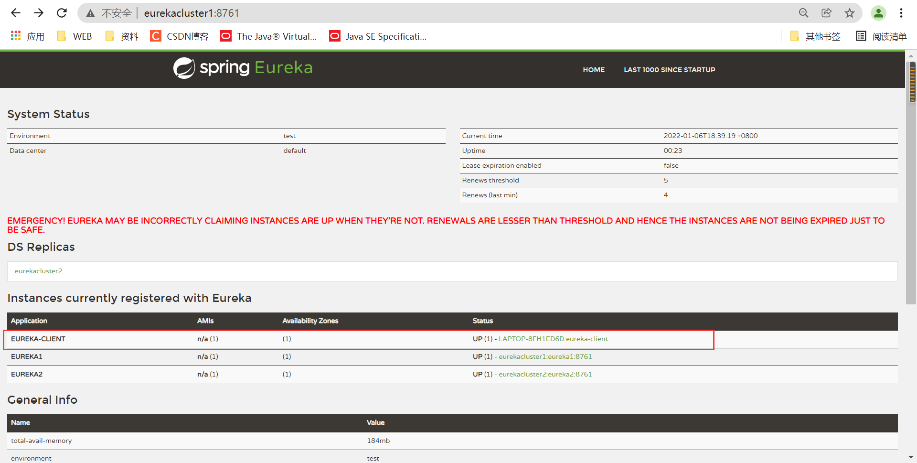The height and width of the screenshot is (463, 917).
Task: Open the 资料 bookmarks folder
Action: (x=122, y=36)
